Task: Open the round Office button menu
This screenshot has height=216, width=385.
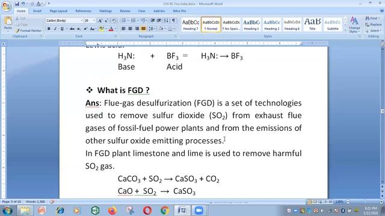Action: pyautogui.click(x=6, y=6)
